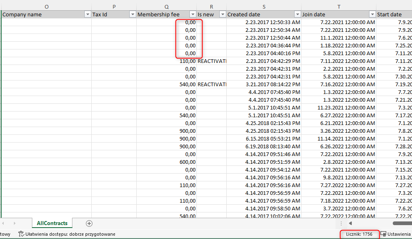Expand Membership fee filter arrow
The height and width of the screenshot is (239, 412).
tap(193, 14)
